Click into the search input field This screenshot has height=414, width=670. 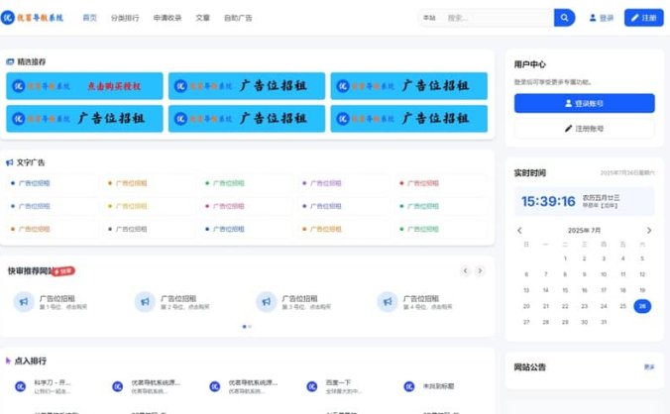click(x=499, y=18)
